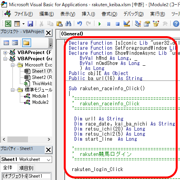Click View Code icon in Project panel
Viewport: 180px width, 180px height.
click(6, 43)
